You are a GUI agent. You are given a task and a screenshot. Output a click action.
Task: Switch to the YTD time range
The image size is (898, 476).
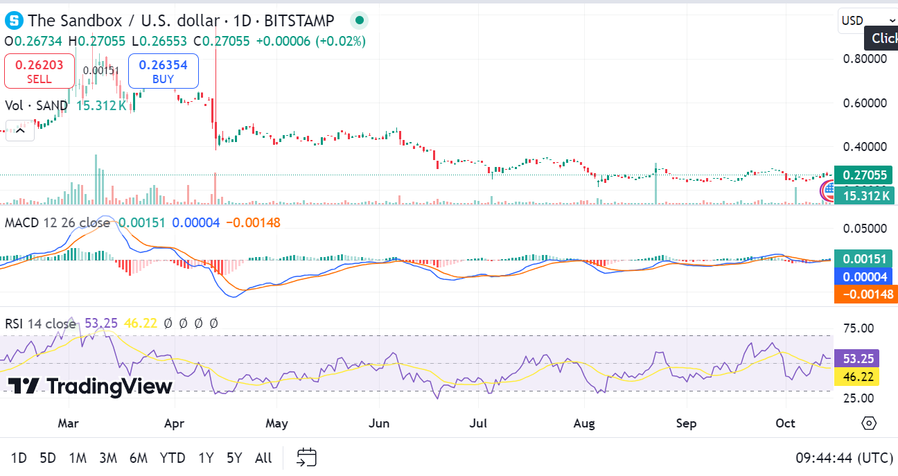pyautogui.click(x=173, y=458)
